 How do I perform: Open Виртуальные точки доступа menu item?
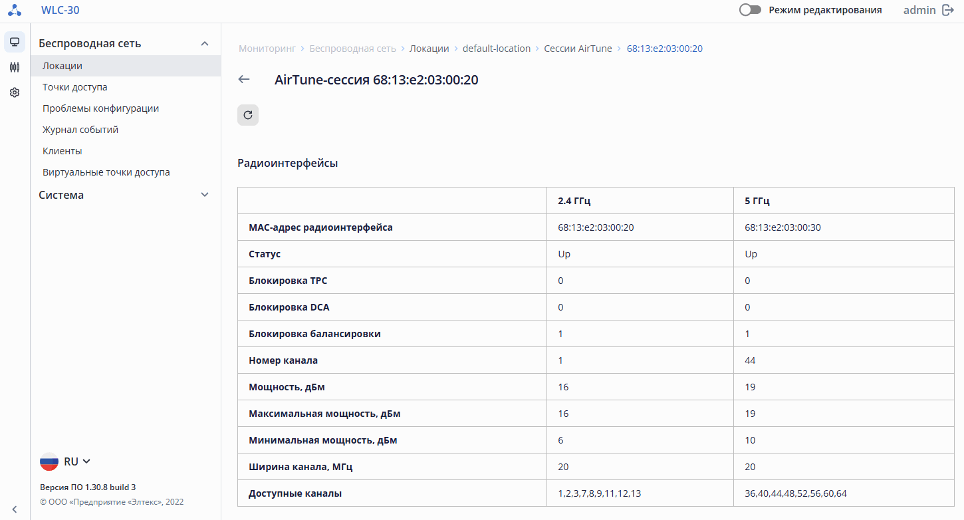click(106, 172)
